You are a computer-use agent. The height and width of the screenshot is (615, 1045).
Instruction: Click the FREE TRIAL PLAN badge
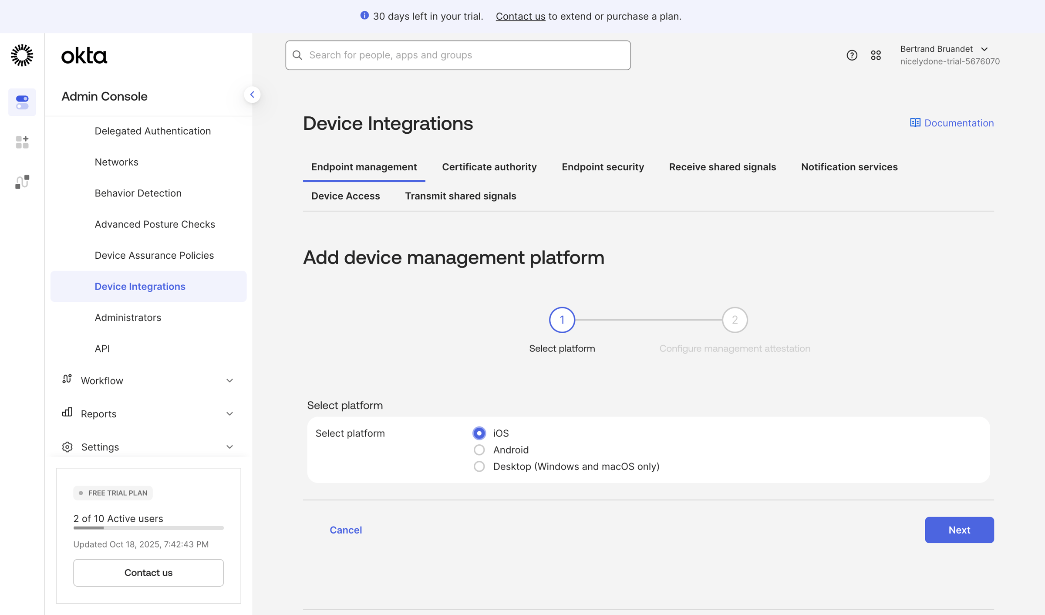pos(113,493)
